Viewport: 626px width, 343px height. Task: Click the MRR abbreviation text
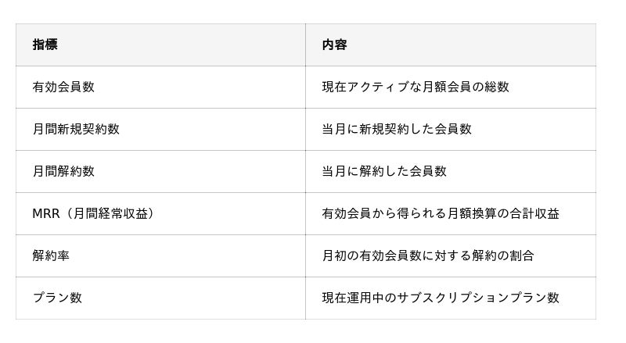[x=46, y=213]
